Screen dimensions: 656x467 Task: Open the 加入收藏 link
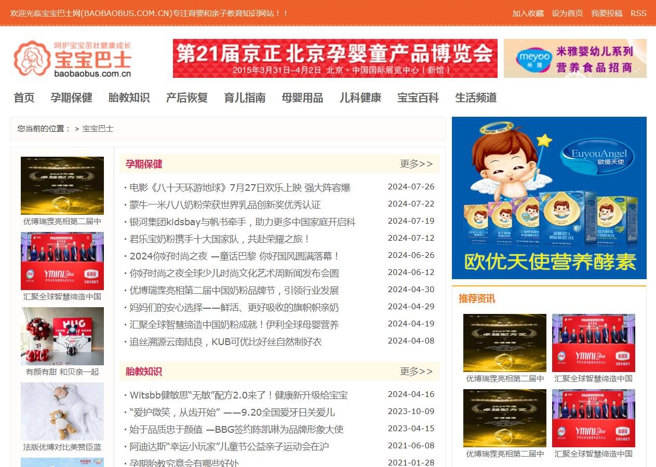click(x=528, y=13)
